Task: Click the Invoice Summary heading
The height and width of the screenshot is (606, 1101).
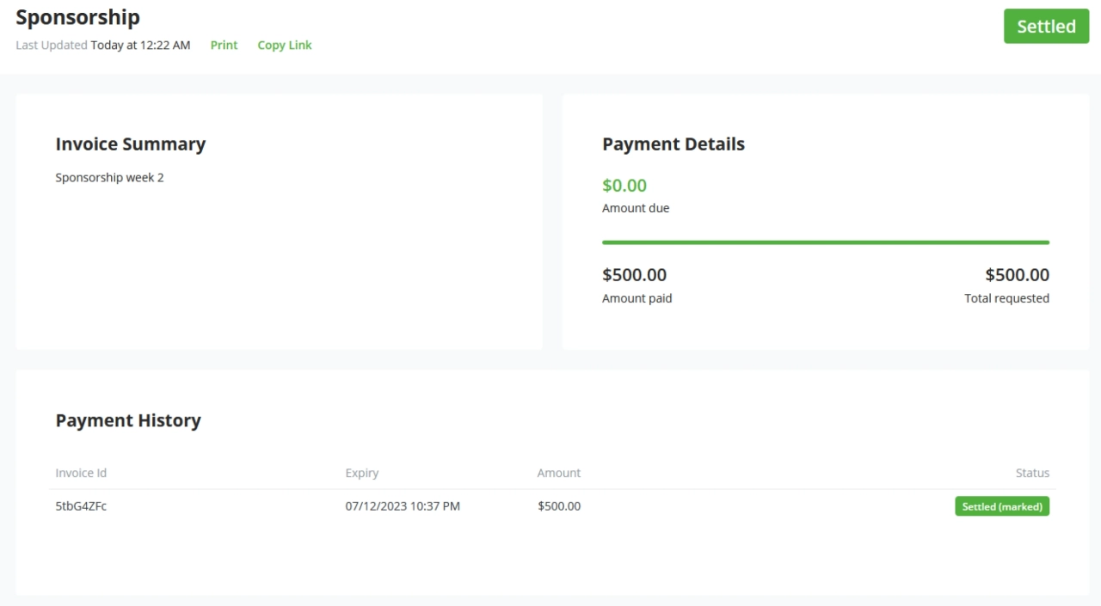Action: [131, 144]
